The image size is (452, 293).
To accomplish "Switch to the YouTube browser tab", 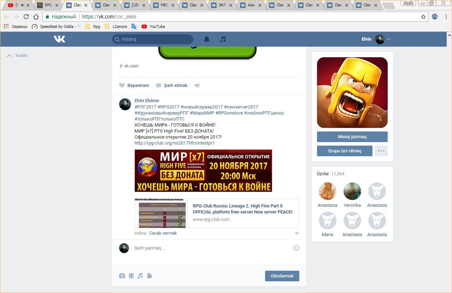I will coord(18,5).
